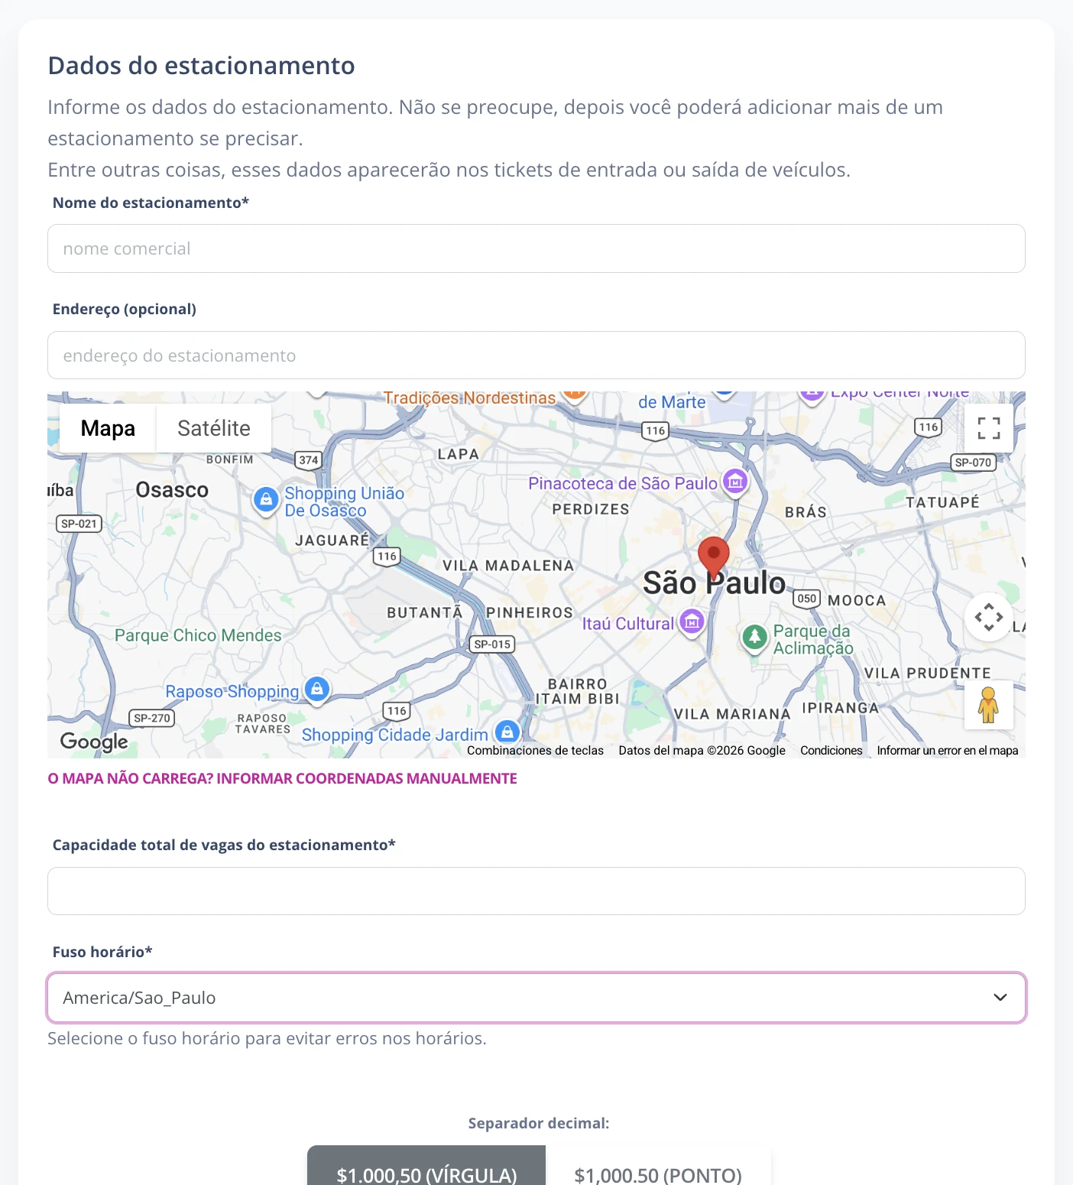The width and height of the screenshot is (1073, 1185).
Task: Expand timezone list using the chevron arrow
Action: click(1000, 998)
